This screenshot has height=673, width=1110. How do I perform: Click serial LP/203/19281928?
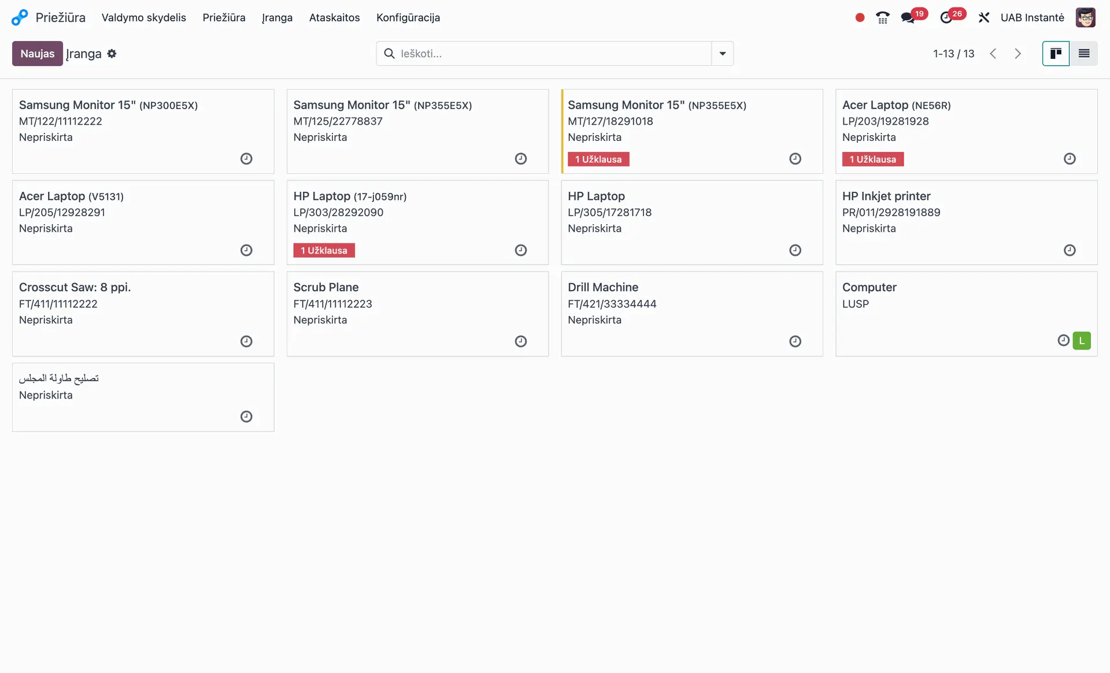[x=885, y=121]
